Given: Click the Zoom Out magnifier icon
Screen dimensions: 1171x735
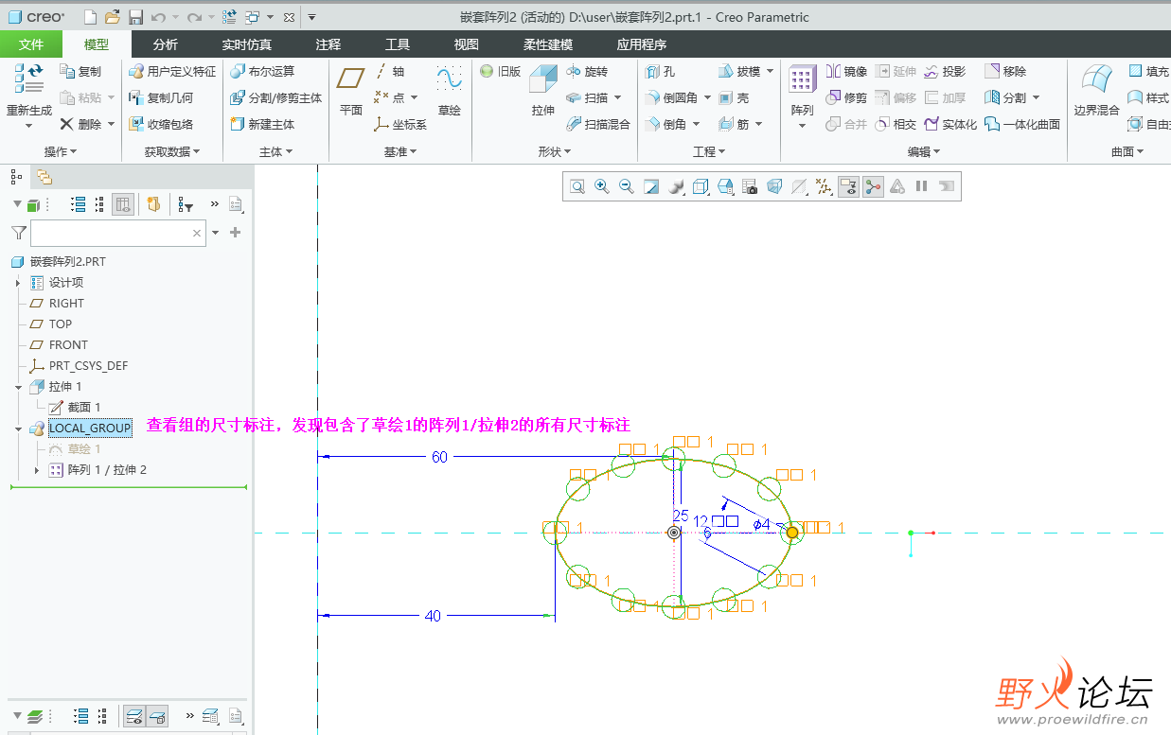Looking at the screenshot, I should [x=626, y=186].
